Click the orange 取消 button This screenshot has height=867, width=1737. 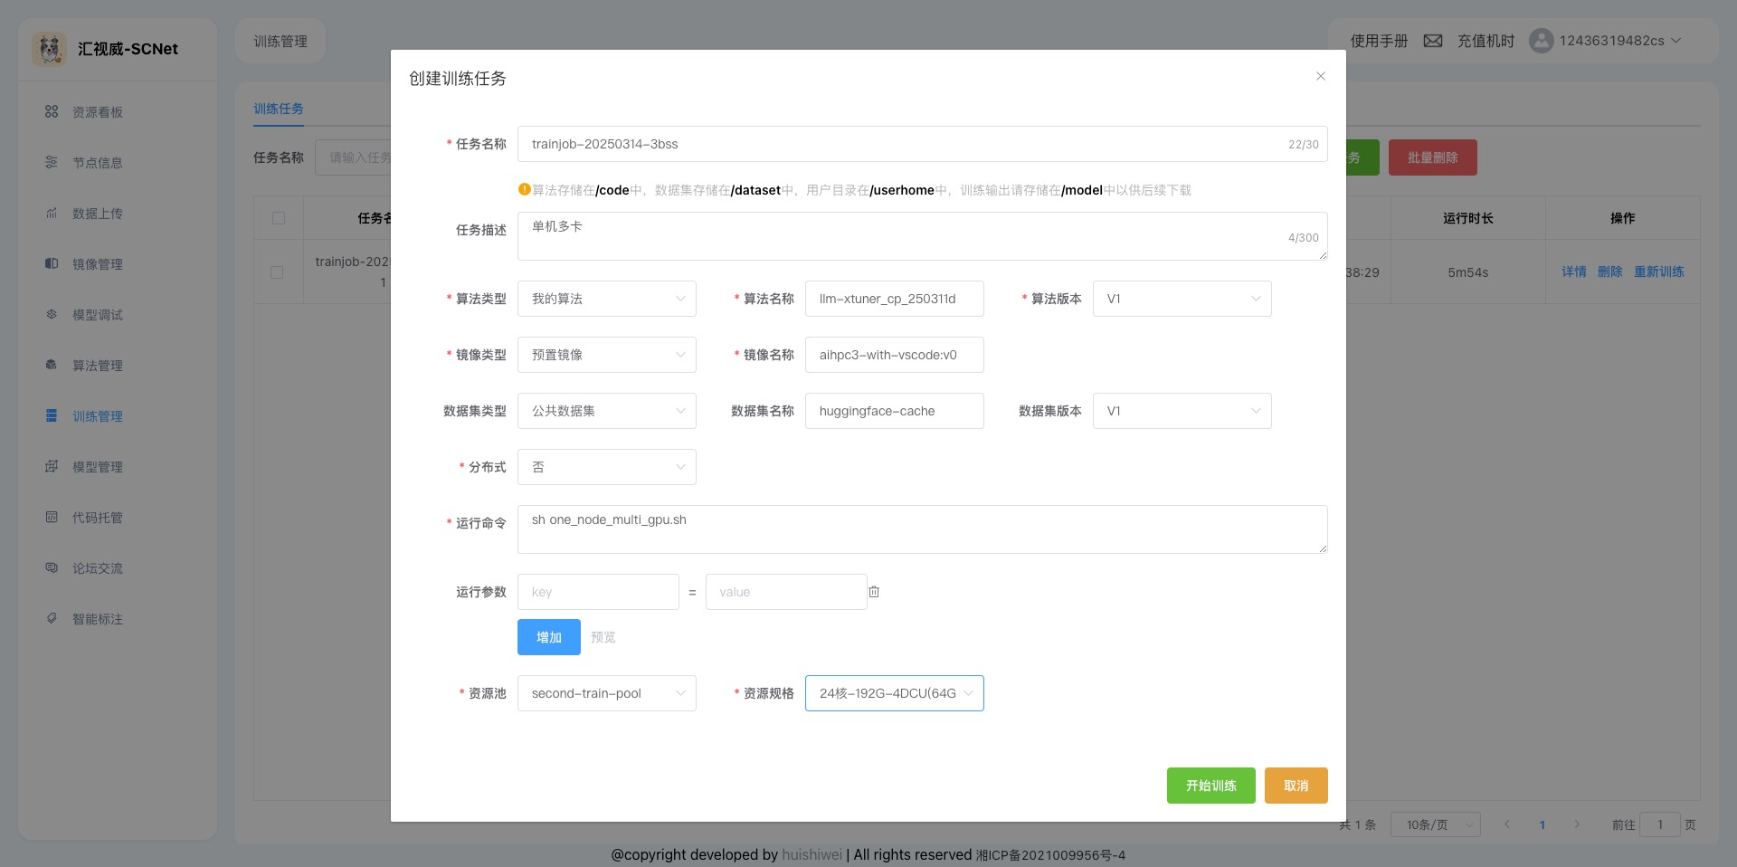(x=1296, y=786)
